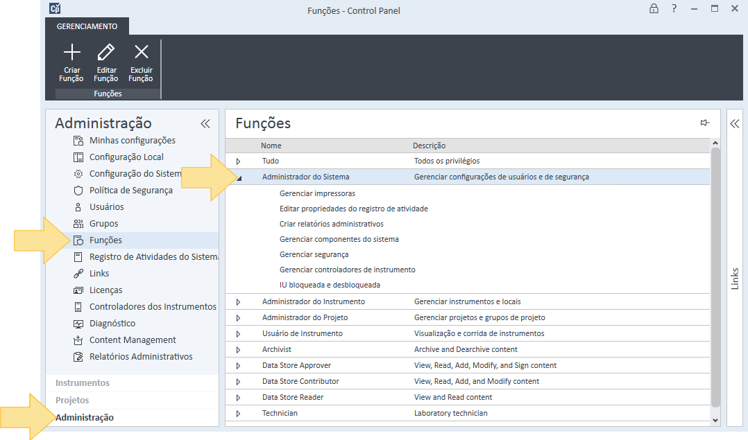This screenshot has width=748, height=440.
Task: Open Diagnóstico page
Action: click(112, 324)
